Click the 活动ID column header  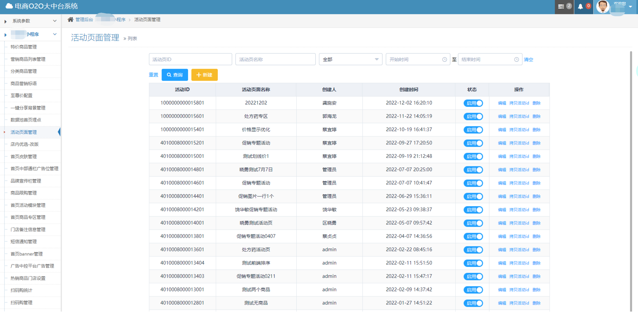click(182, 89)
